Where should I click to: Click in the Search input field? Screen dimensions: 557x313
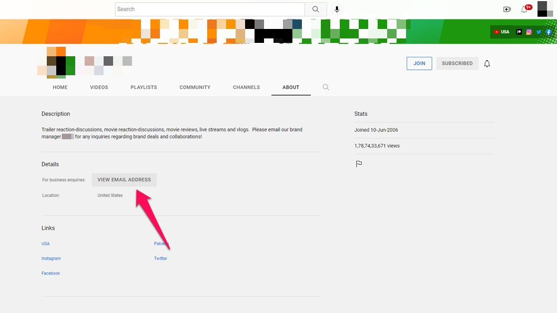coord(210,9)
